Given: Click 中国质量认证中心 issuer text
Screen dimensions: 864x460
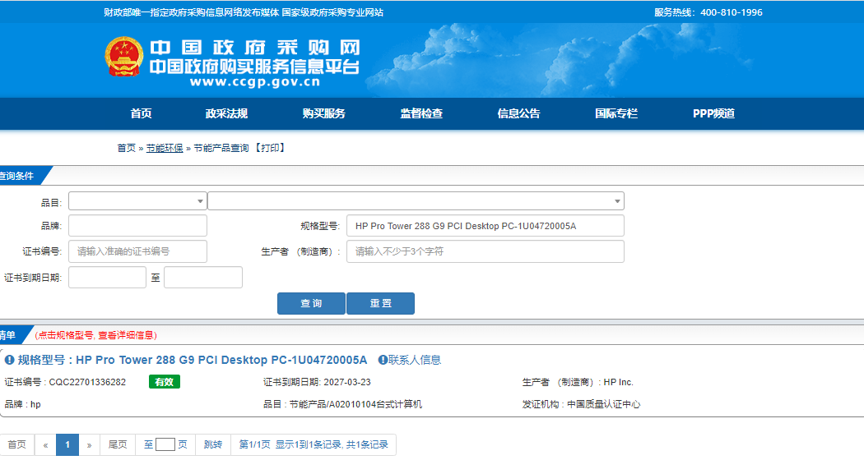Looking at the screenshot, I should click(x=604, y=404).
